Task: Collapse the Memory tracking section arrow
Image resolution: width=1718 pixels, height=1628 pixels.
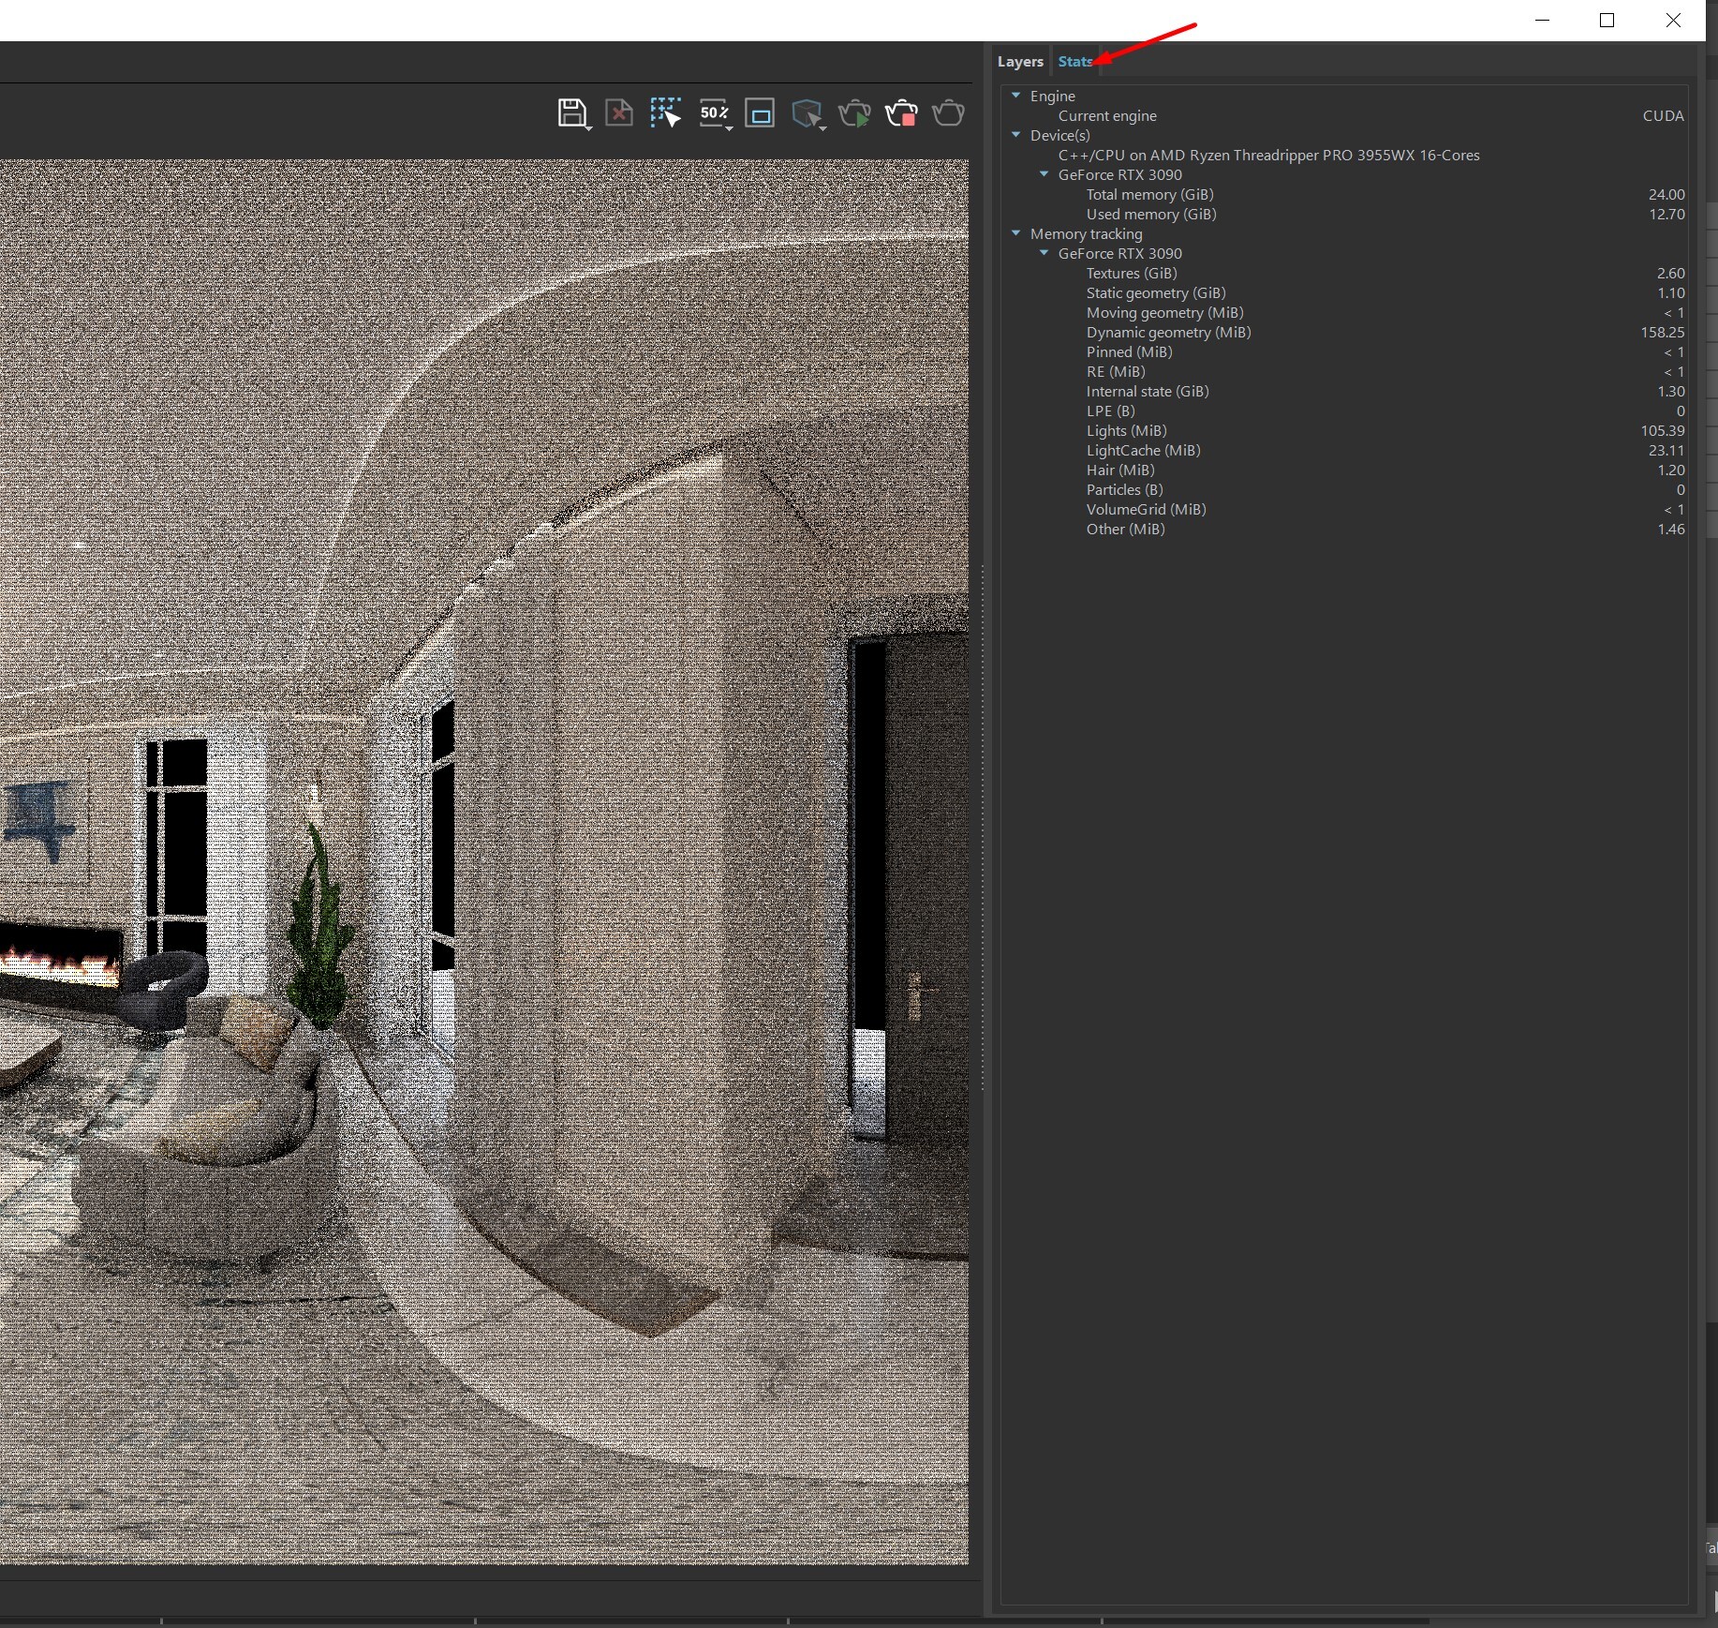Action: pyautogui.click(x=1016, y=233)
